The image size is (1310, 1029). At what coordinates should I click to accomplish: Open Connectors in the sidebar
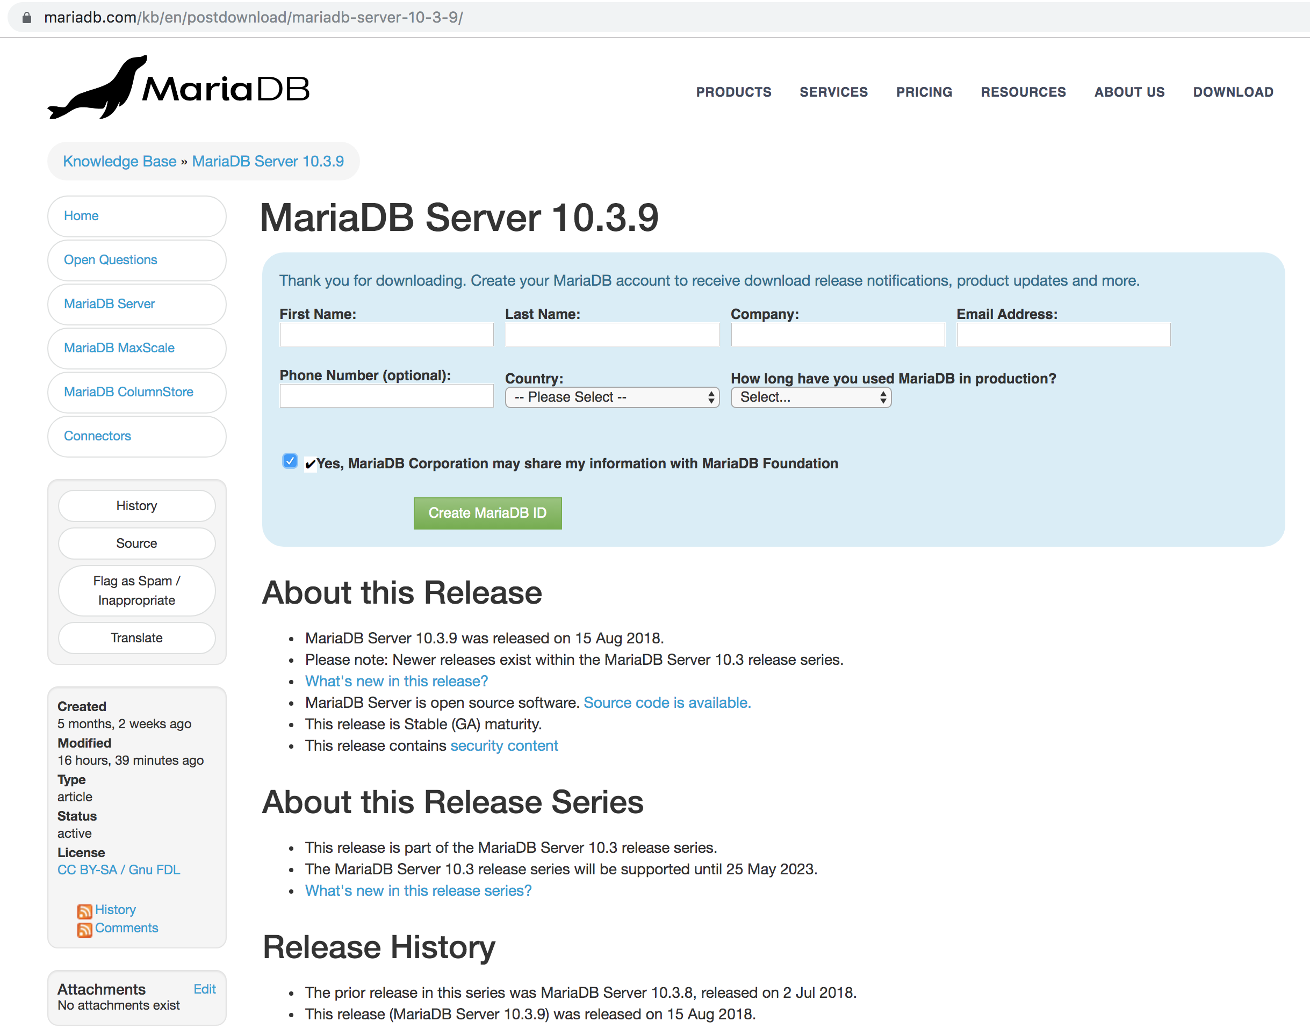tap(137, 436)
